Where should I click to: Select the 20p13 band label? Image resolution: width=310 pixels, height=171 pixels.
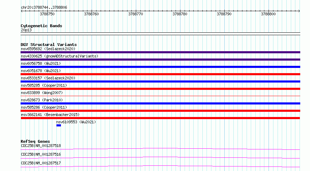pos(26,30)
